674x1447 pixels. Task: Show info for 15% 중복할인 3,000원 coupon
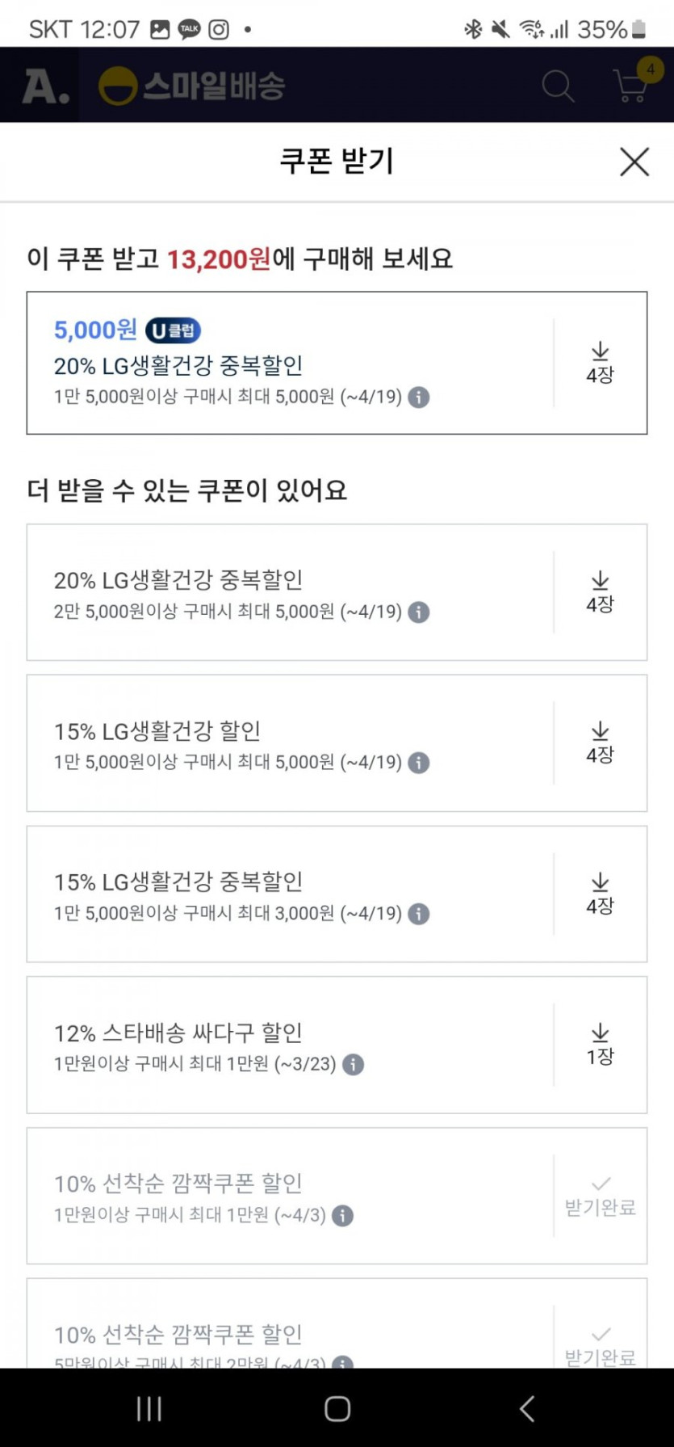pos(418,914)
